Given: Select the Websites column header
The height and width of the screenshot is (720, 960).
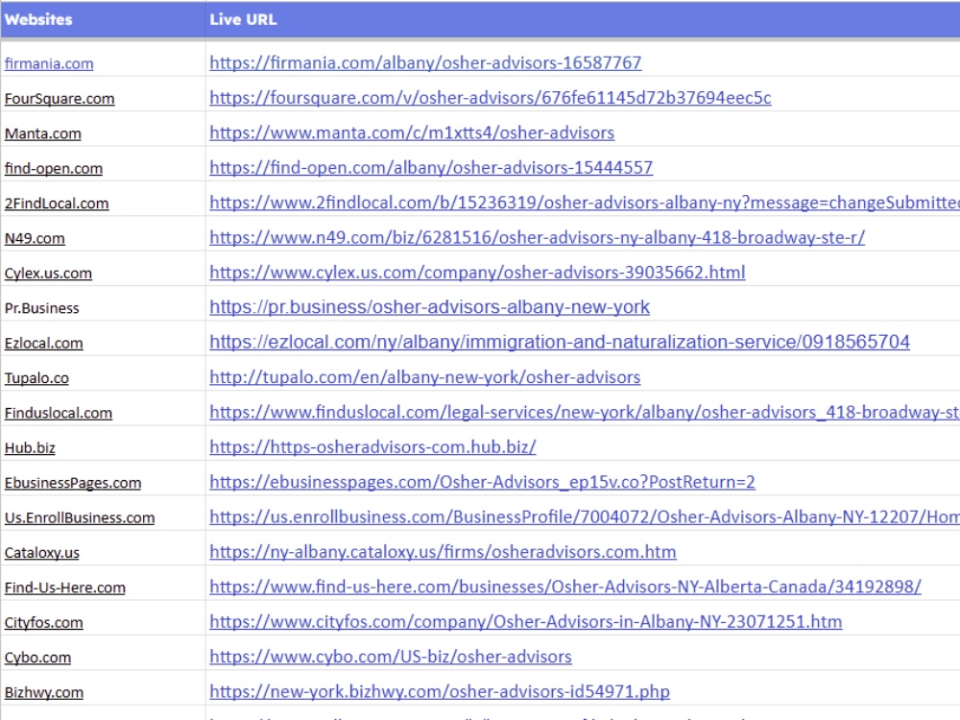Looking at the screenshot, I should point(103,19).
